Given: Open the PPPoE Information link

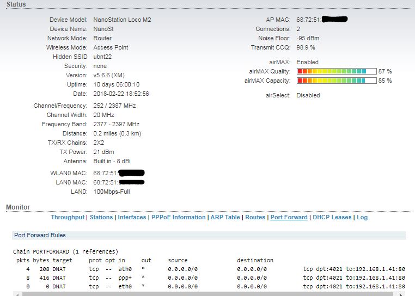Looking at the screenshot, I should coord(178,217).
